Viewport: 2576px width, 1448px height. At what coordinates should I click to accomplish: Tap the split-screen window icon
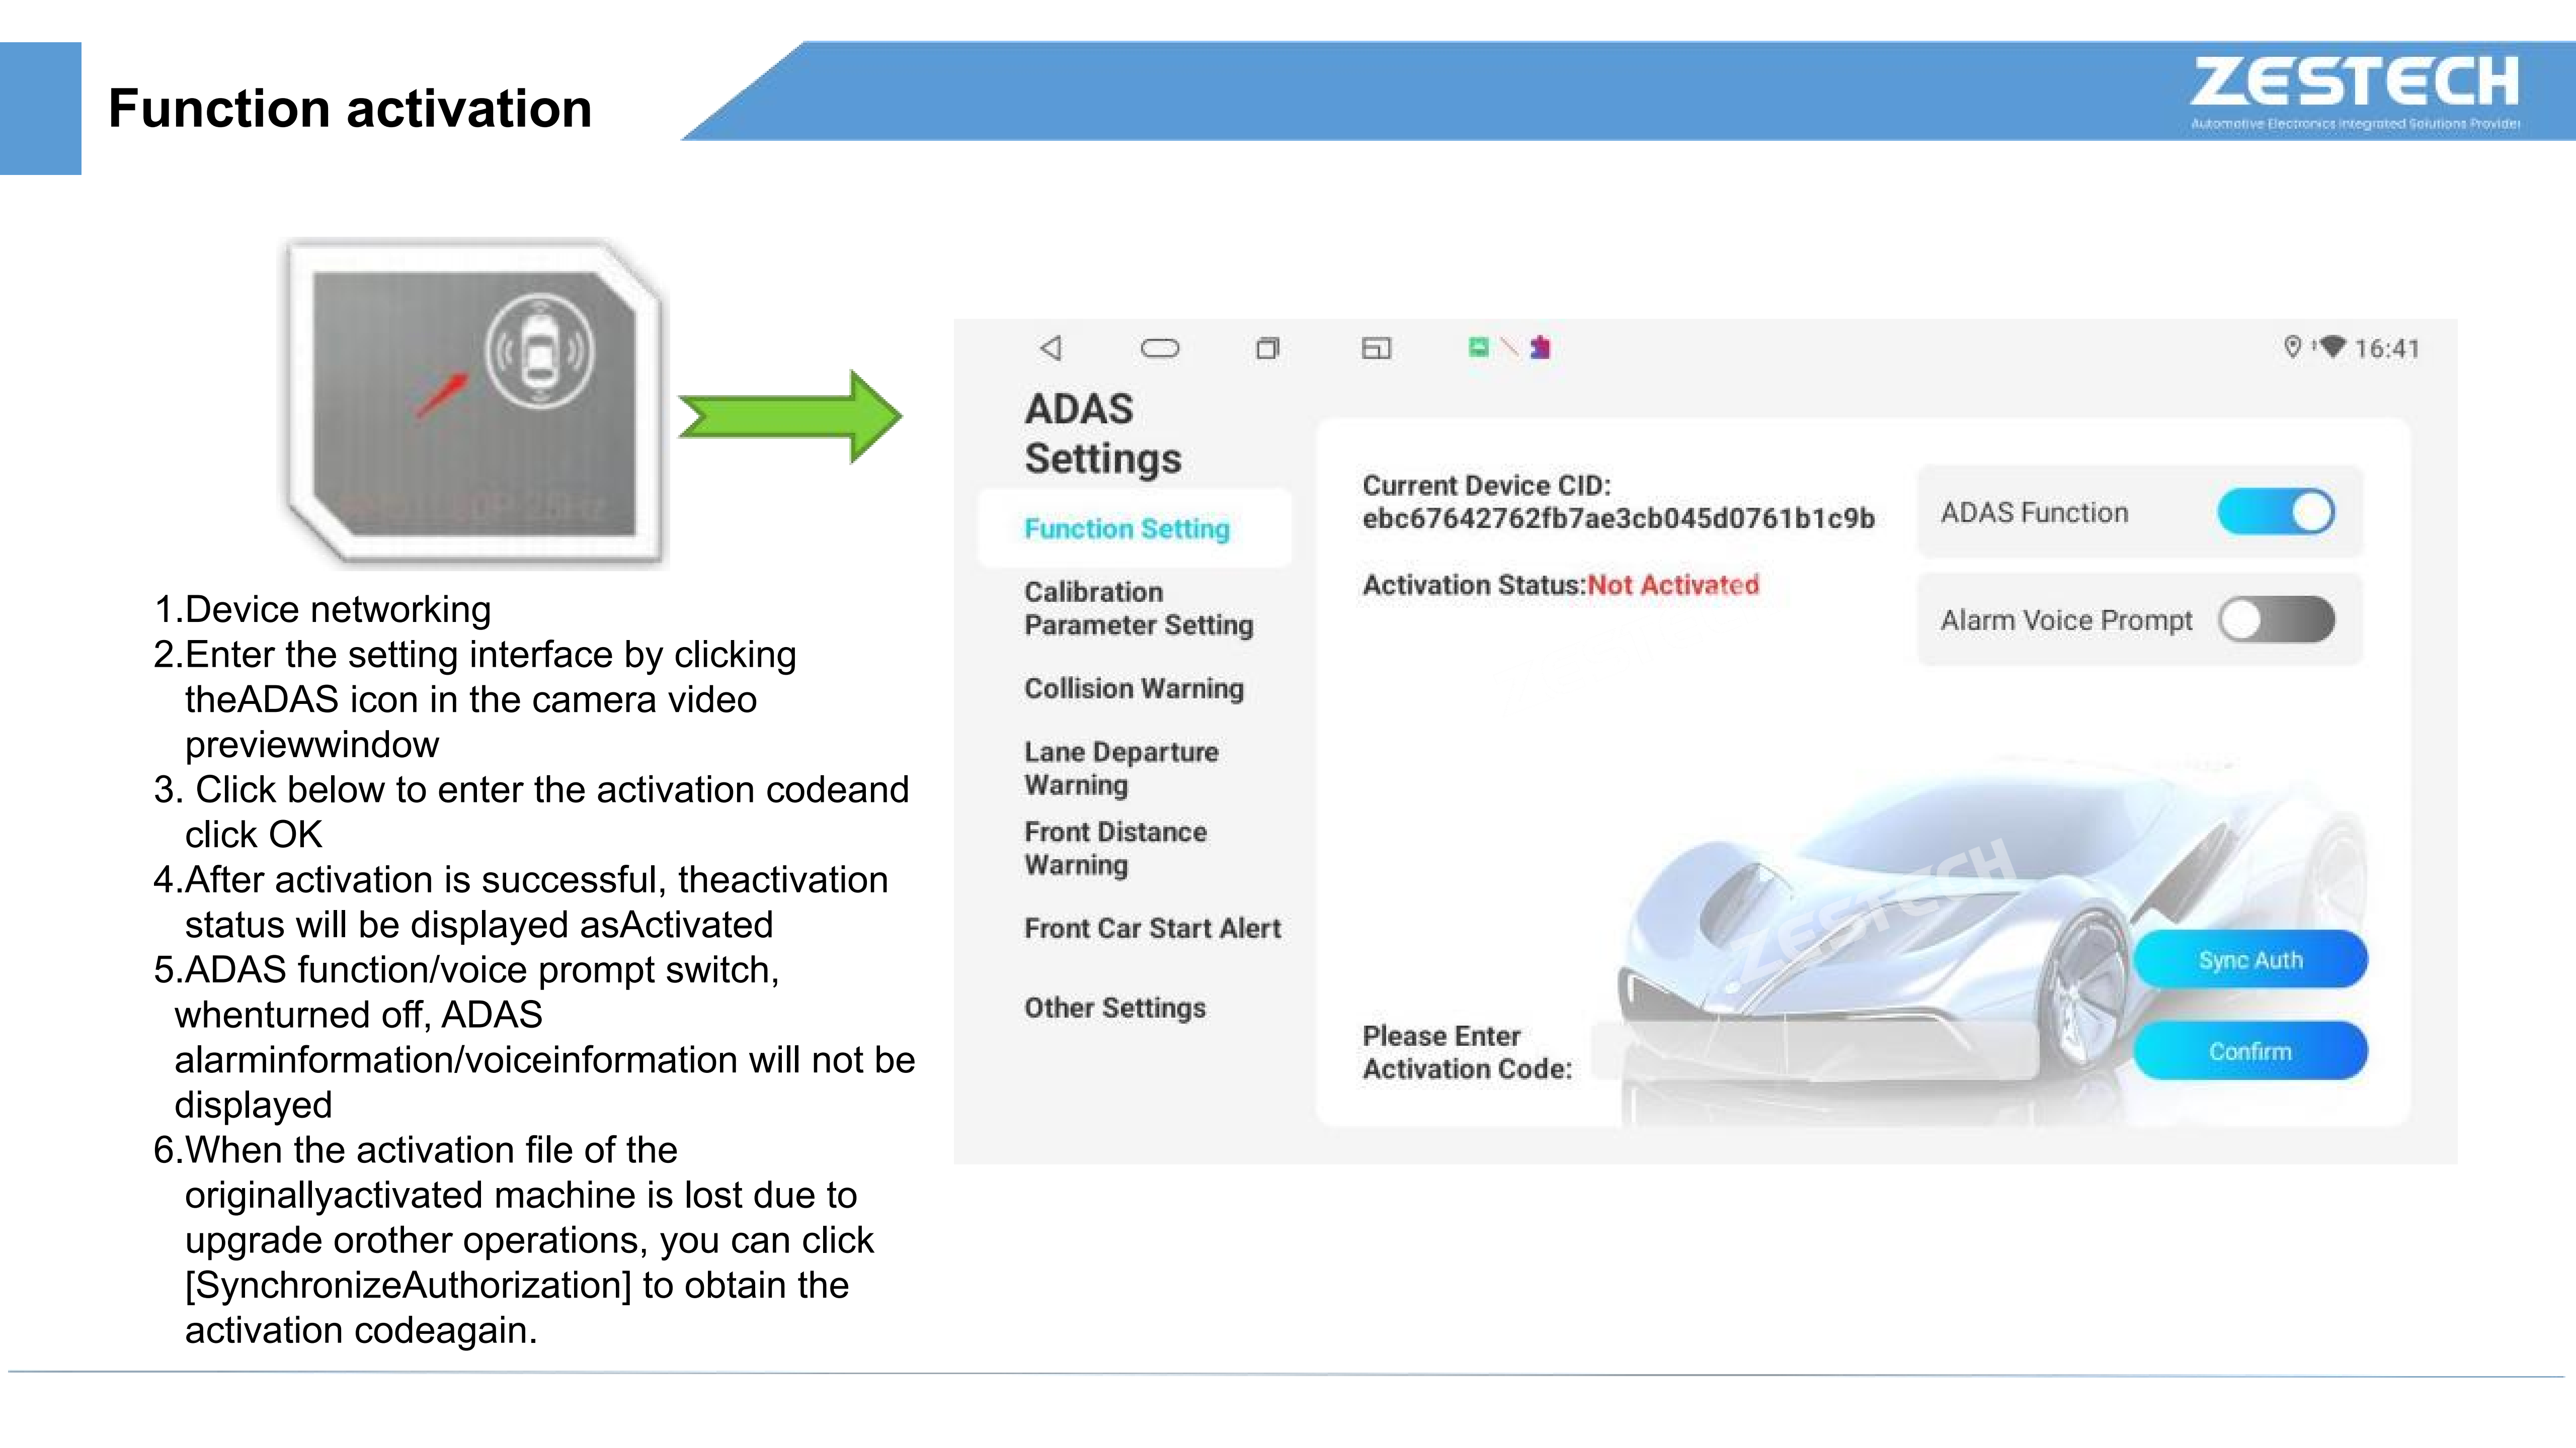(1376, 348)
